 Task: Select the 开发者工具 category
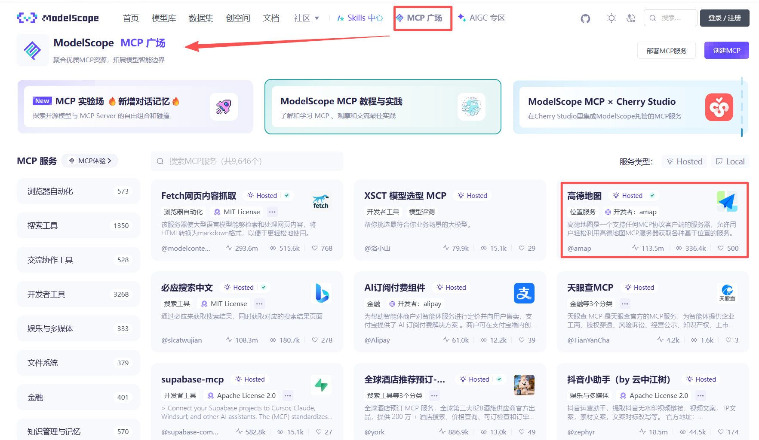click(78, 294)
